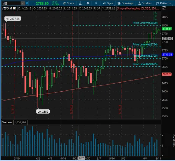Open chart settings gear icon
Screen dimensions: 175x161
point(88,3)
